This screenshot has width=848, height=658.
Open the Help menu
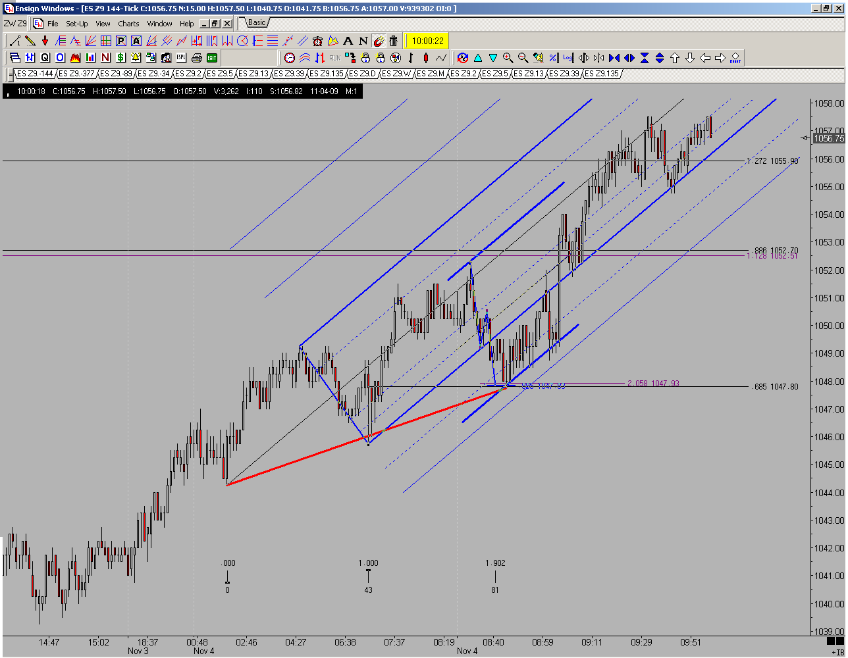[x=187, y=24]
